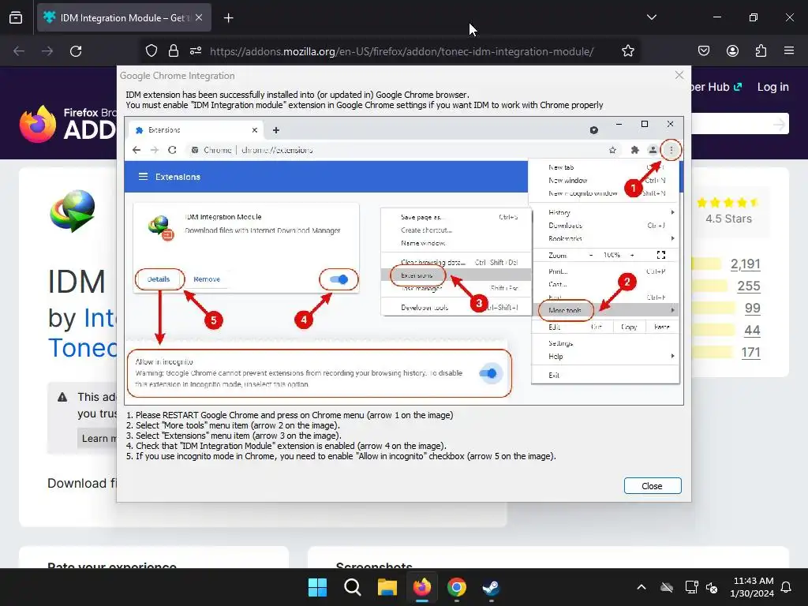Click the muted volume tray icon
This screenshot has height=606, width=808.
pyautogui.click(x=713, y=587)
